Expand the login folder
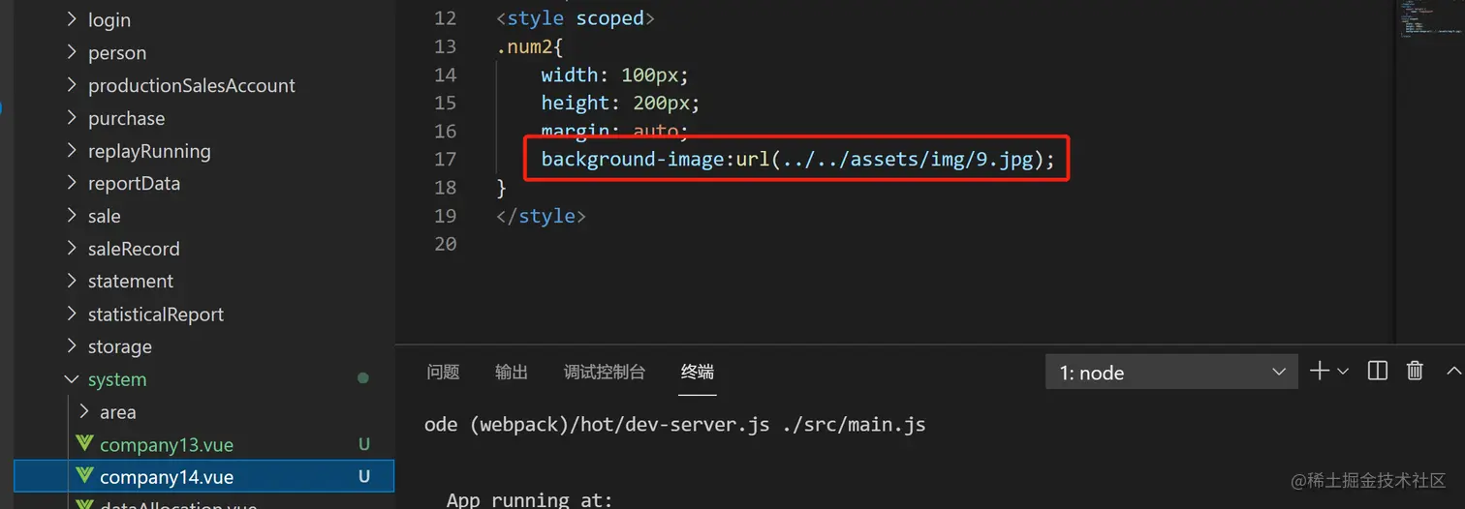The height and width of the screenshot is (509, 1465). click(x=109, y=19)
